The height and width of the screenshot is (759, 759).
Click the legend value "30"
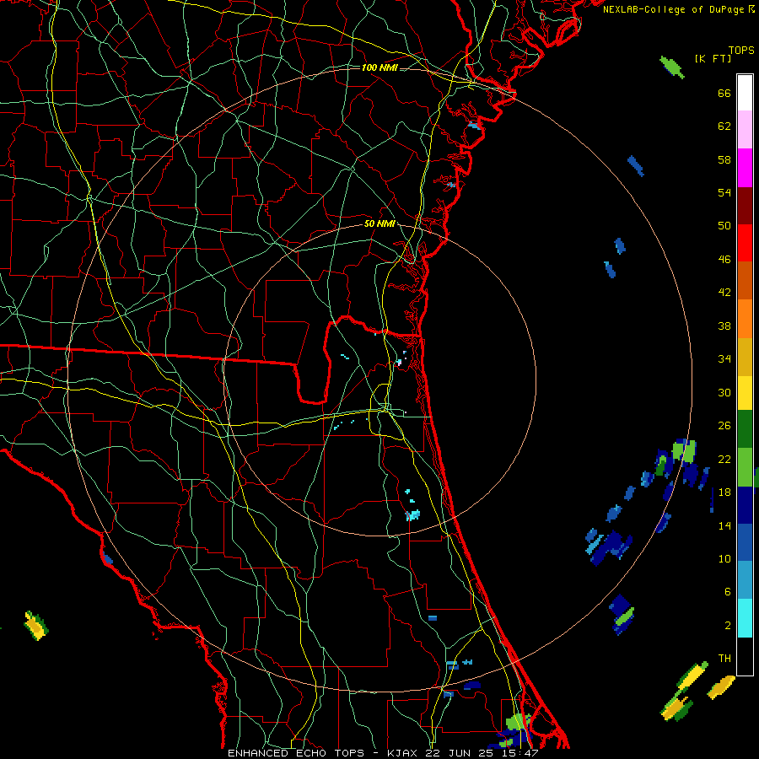[724, 392]
